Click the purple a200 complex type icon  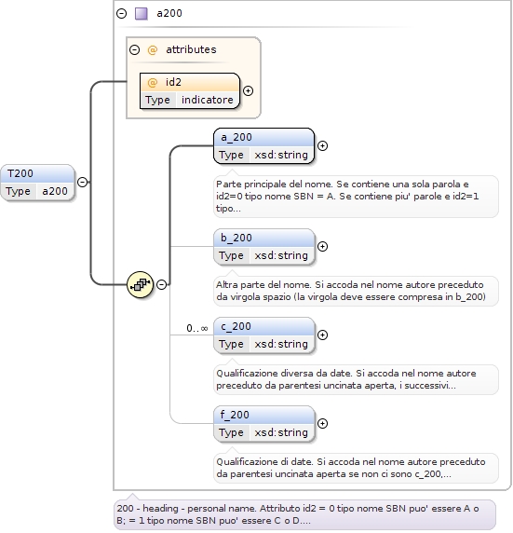tap(141, 14)
